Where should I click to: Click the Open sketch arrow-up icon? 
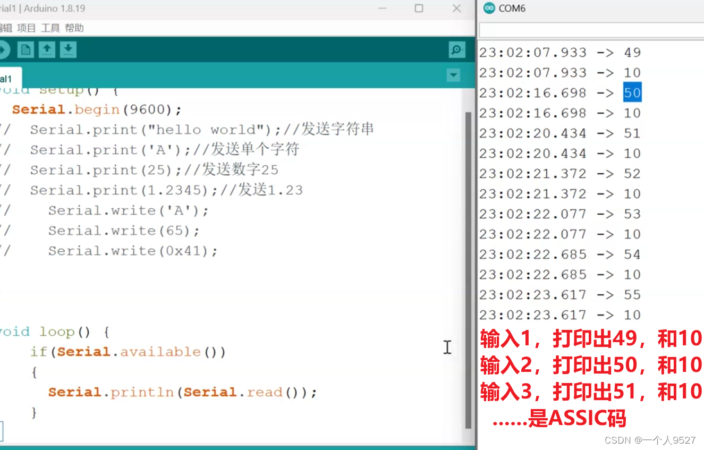click(47, 50)
